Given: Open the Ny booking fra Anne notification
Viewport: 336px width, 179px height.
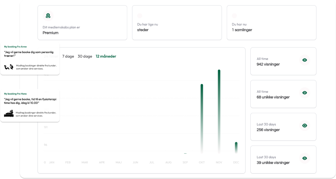Looking at the screenshot, I should (30, 58).
